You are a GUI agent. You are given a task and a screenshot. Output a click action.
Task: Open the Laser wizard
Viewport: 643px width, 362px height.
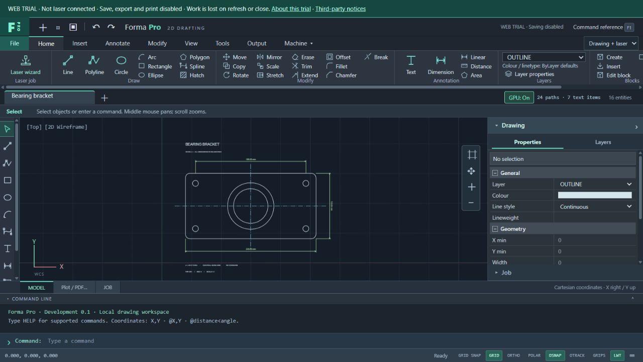point(26,65)
